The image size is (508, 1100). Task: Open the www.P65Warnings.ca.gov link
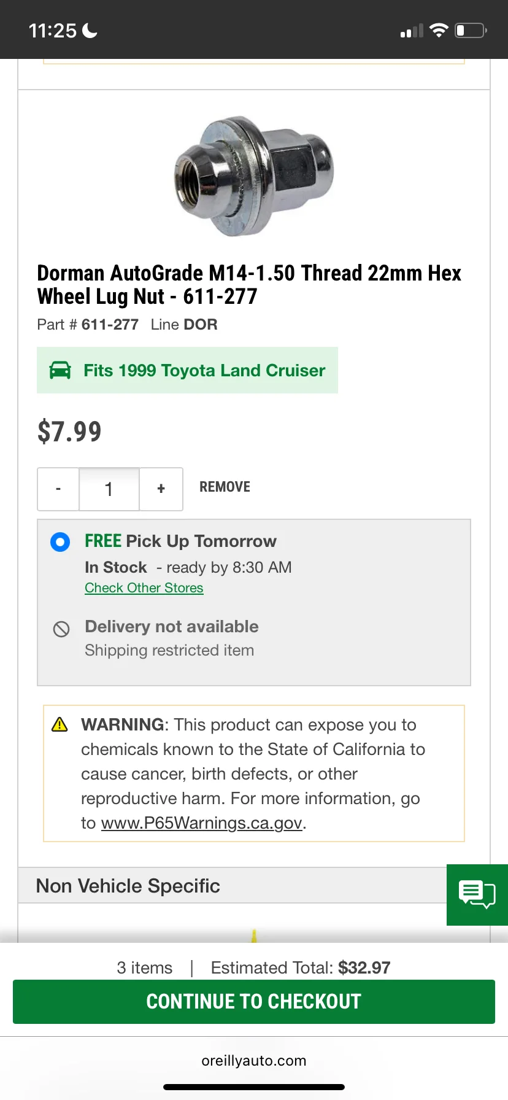coord(202,823)
